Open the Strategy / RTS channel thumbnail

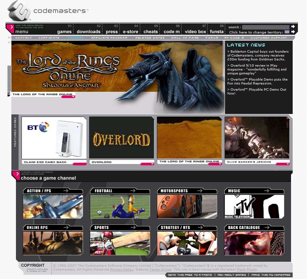187,243
